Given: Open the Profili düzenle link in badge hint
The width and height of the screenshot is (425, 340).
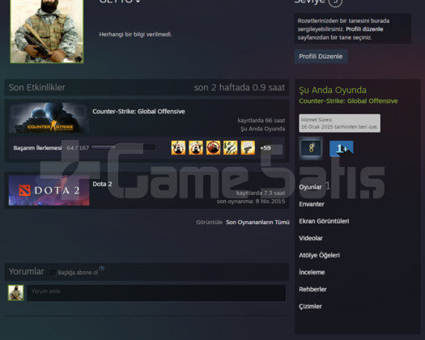Looking at the screenshot, I should [364, 29].
